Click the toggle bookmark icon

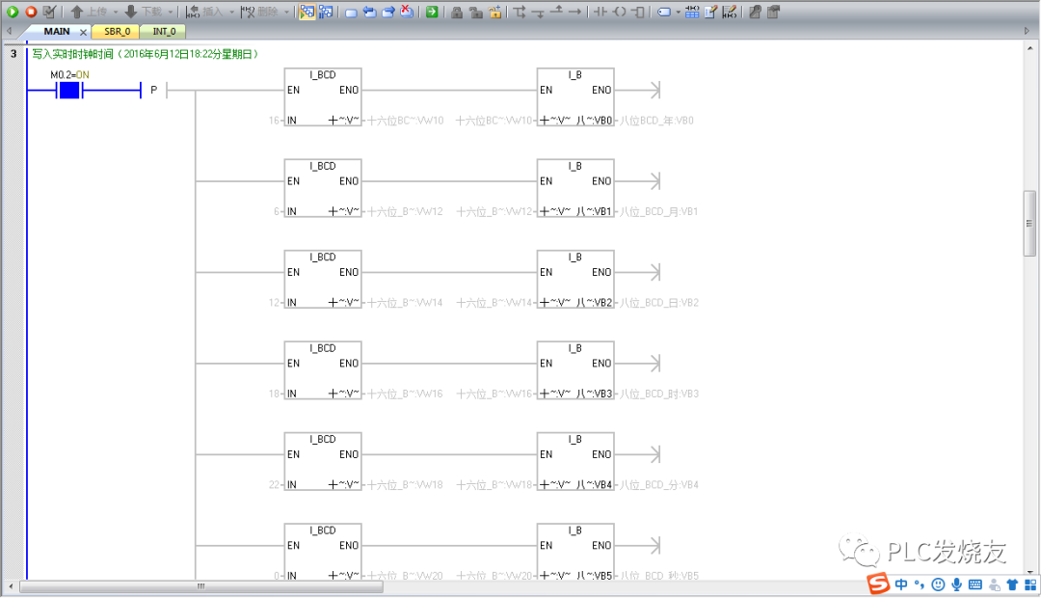[351, 12]
